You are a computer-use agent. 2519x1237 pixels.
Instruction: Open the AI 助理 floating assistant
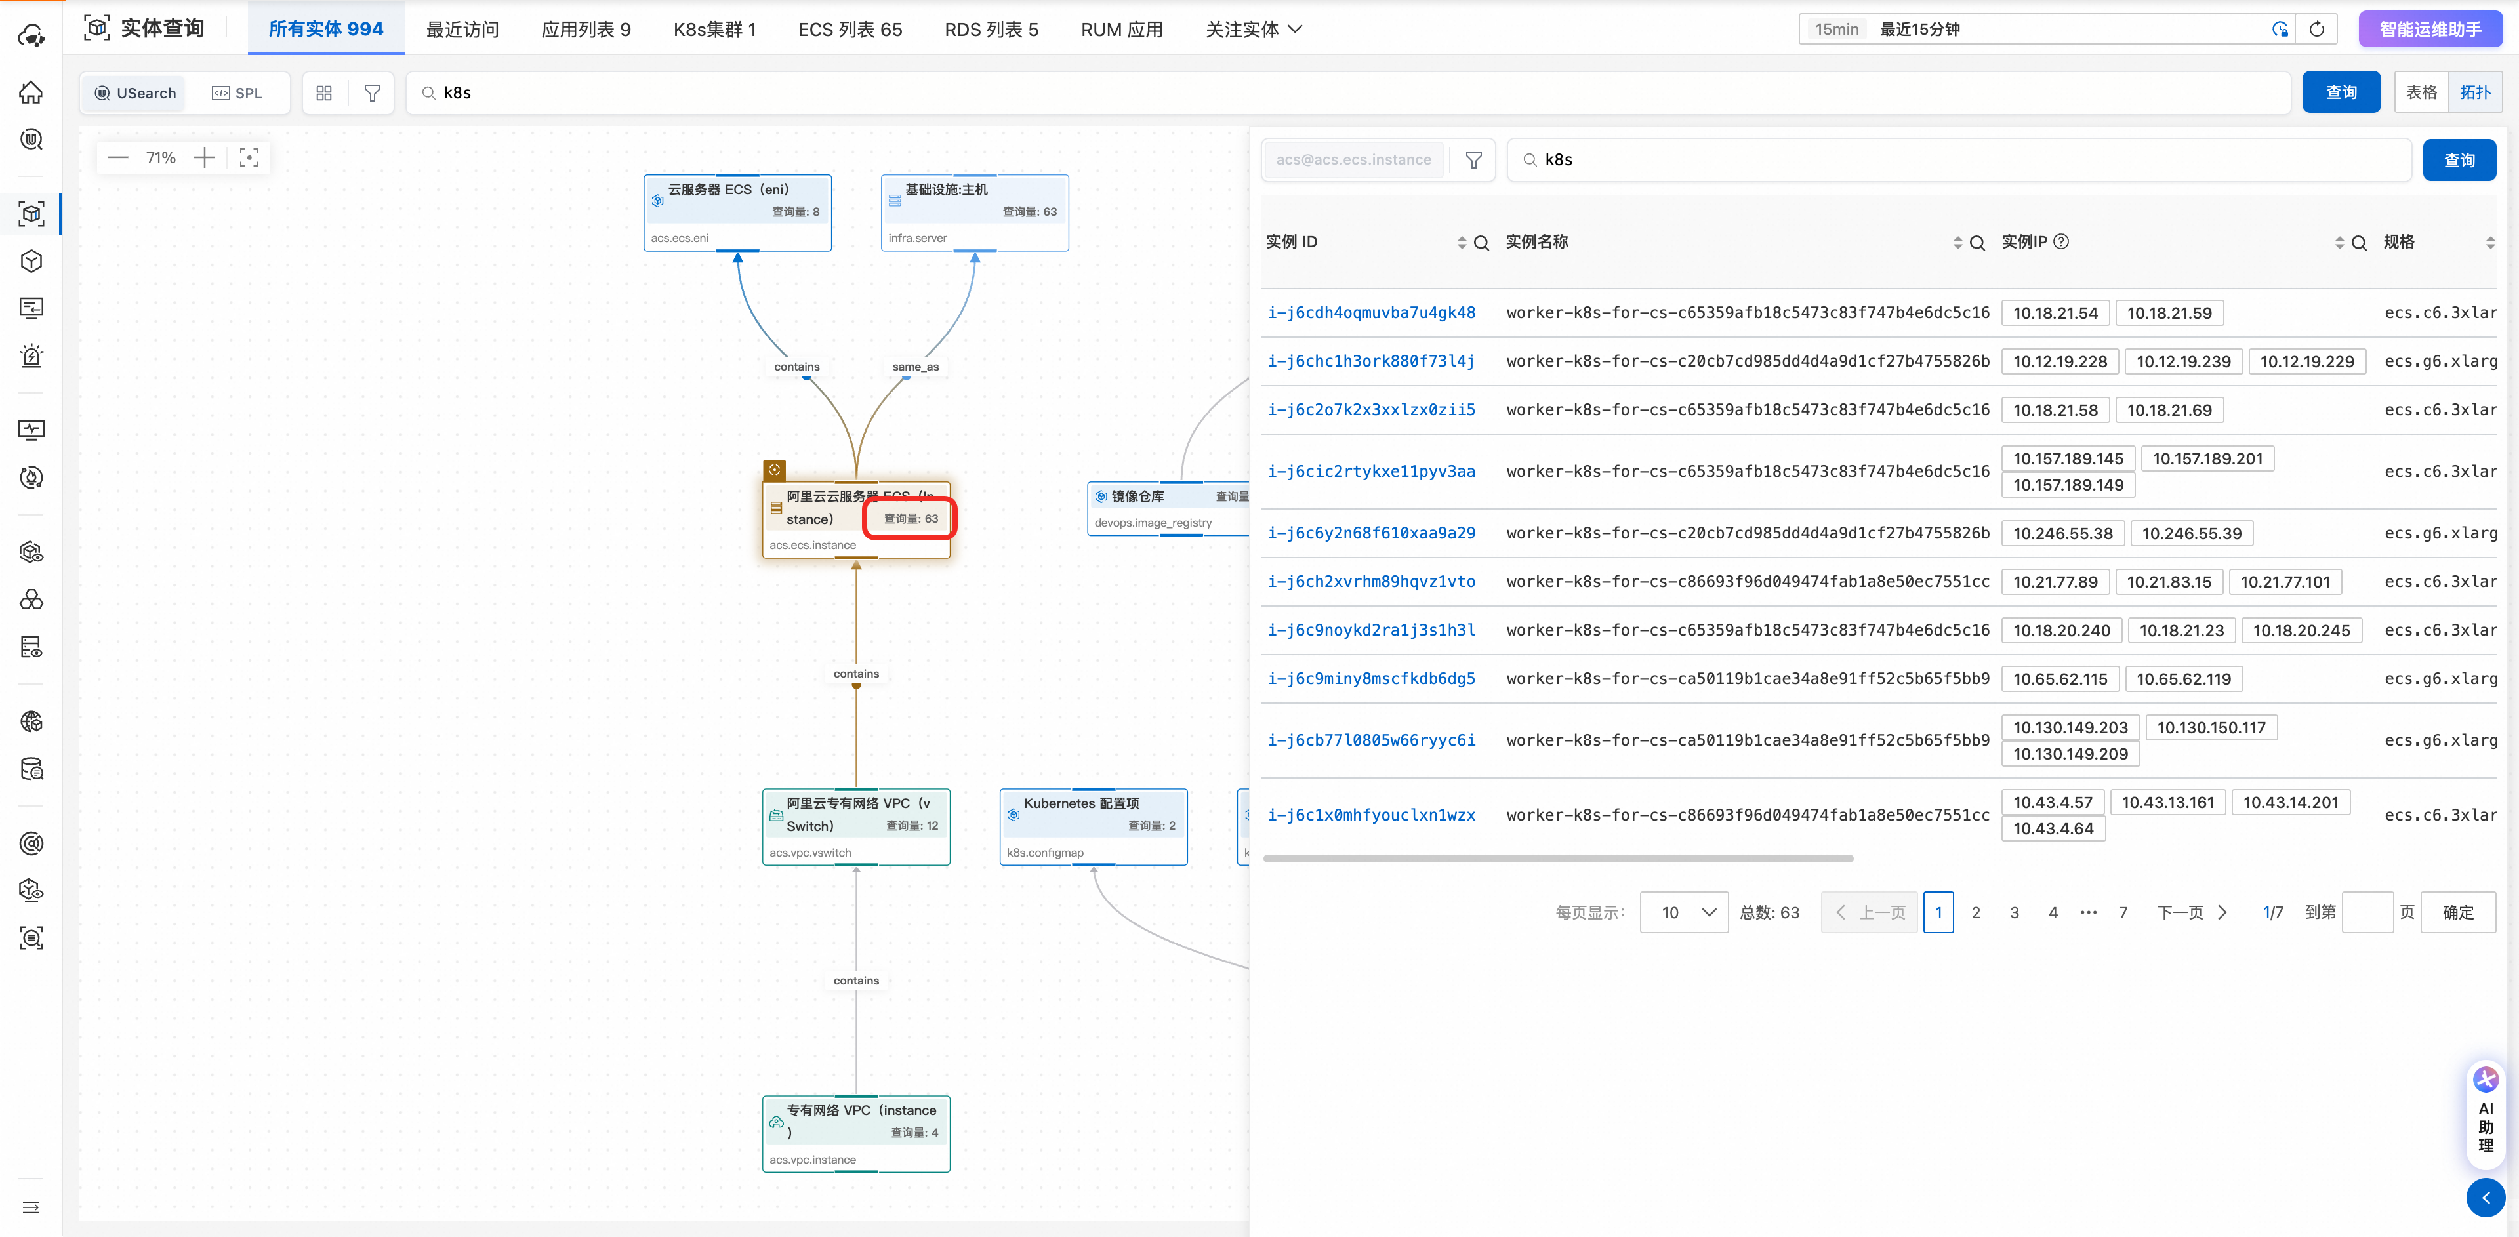pyautogui.click(x=2485, y=1114)
